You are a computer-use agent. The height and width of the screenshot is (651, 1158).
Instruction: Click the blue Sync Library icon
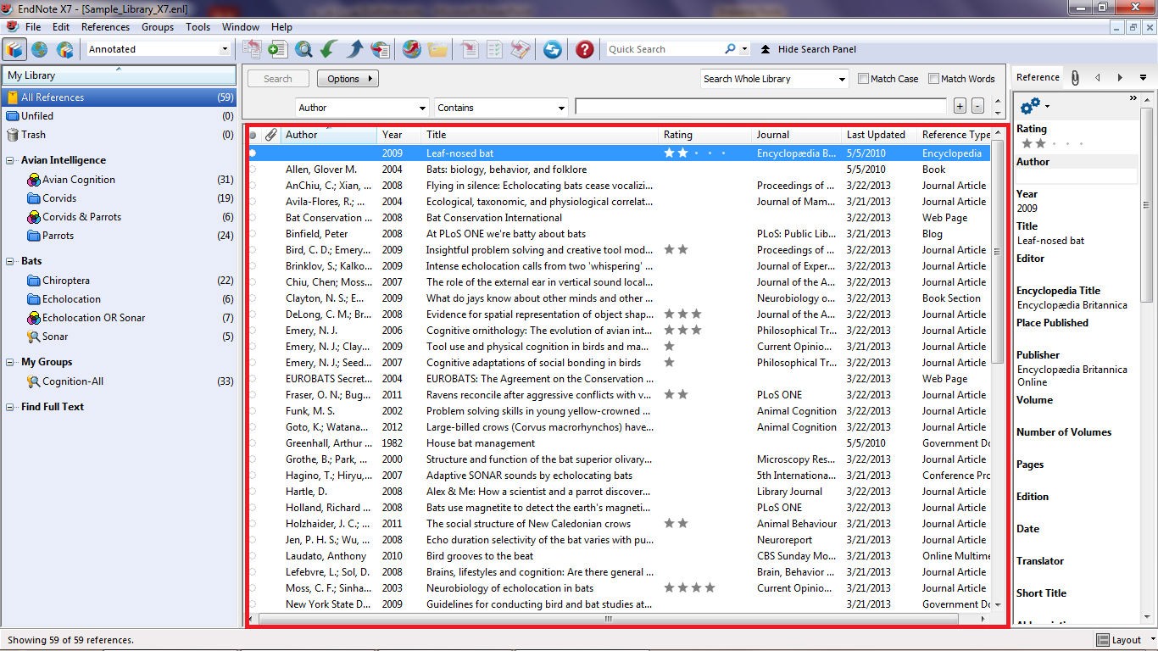coord(552,49)
